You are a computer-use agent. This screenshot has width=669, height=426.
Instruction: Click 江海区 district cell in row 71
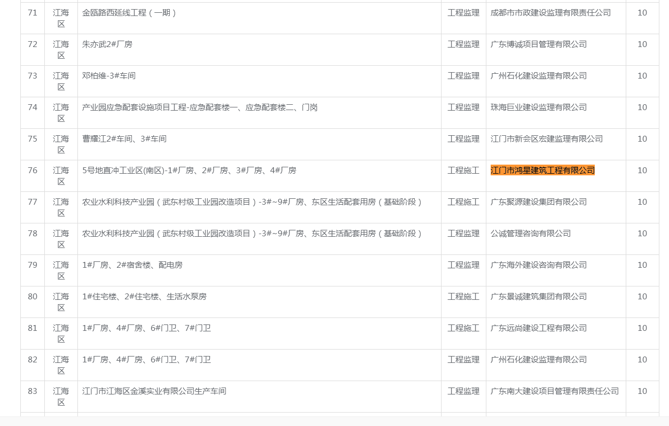[x=61, y=18]
